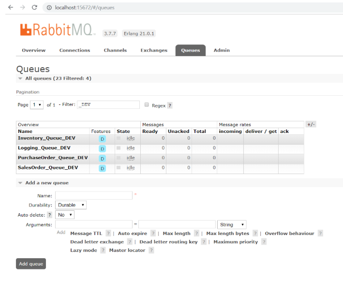This screenshot has height=293, width=343.
Task: Open the Logging_Queue_DEV queue link
Action: point(44,148)
